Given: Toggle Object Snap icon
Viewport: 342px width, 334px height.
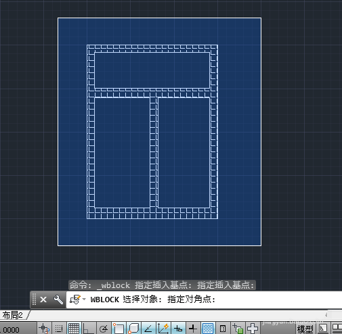Looking at the screenshot, I should click(119, 329).
